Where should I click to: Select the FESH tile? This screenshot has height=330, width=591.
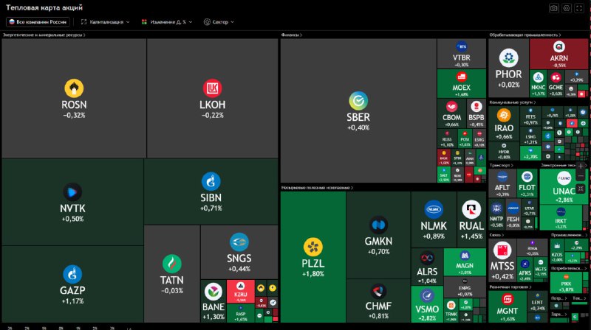tap(513, 214)
